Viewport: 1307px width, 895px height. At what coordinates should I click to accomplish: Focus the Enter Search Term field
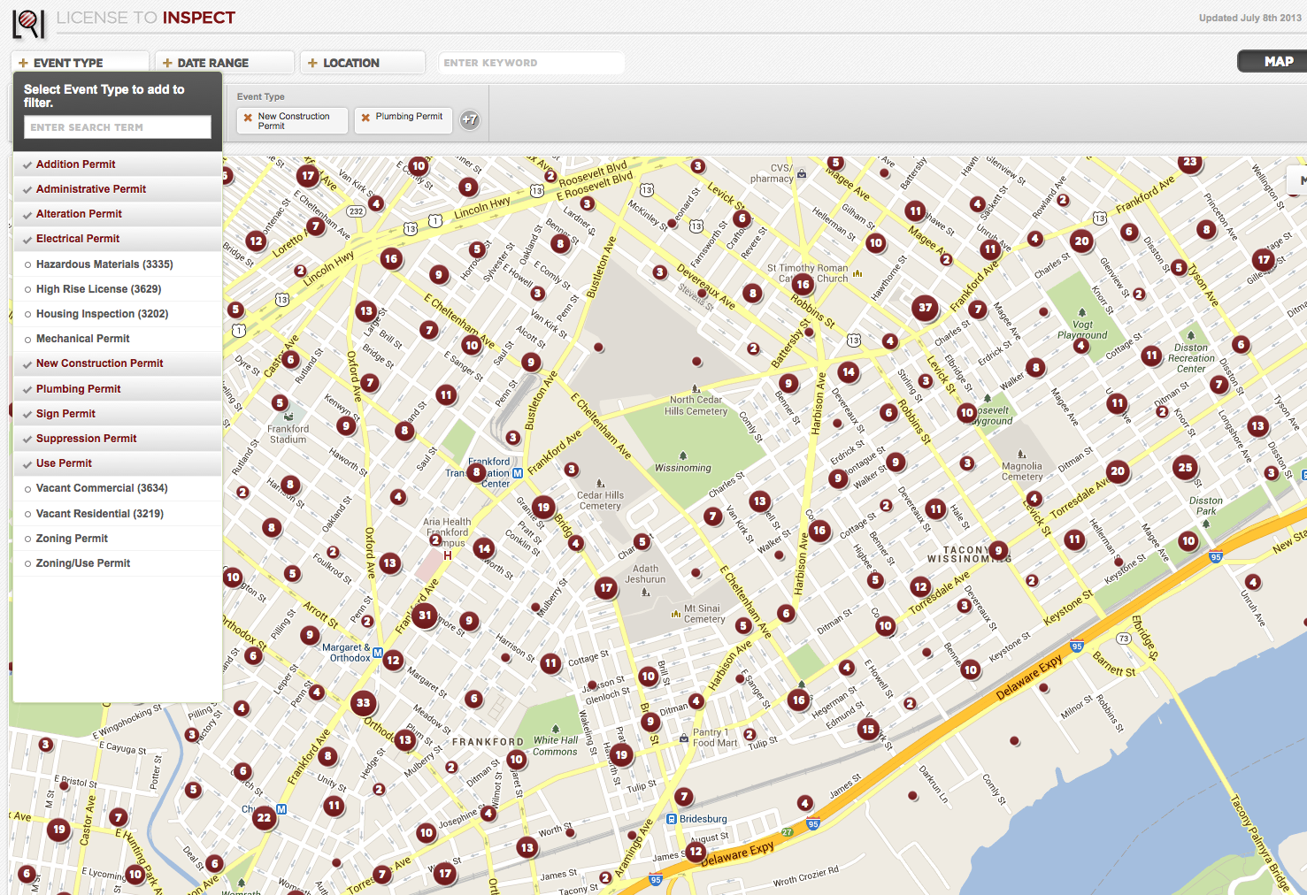[117, 127]
